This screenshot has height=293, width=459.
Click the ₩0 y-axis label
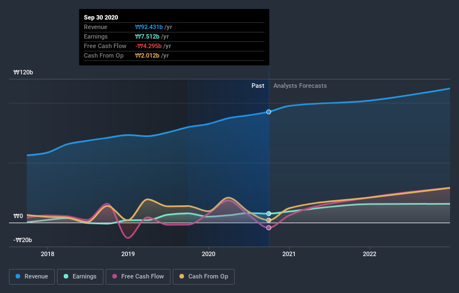click(18, 216)
